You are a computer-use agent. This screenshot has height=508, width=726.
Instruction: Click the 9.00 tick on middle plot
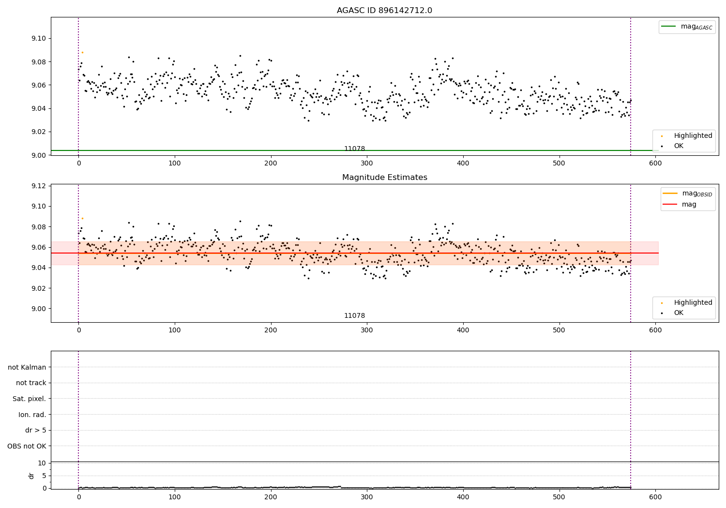39,309
